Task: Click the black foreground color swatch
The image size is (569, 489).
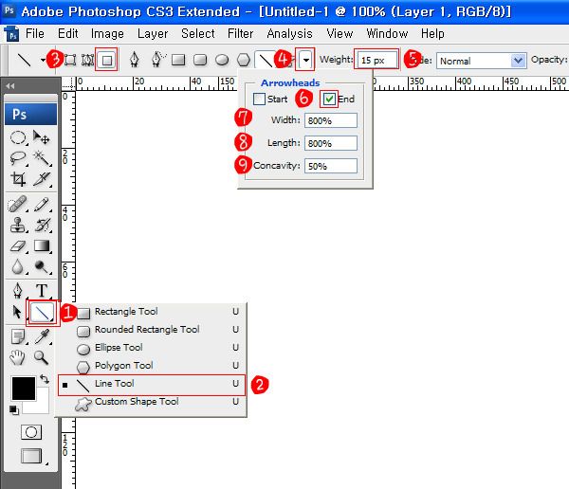Action: (x=24, y=389)
